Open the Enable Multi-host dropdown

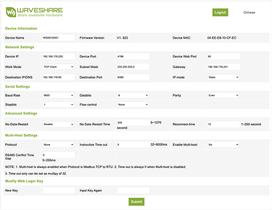(223, 145)
